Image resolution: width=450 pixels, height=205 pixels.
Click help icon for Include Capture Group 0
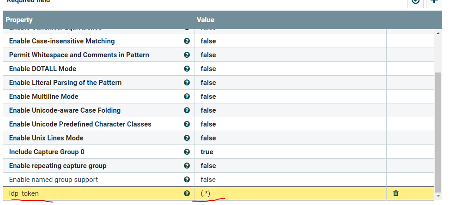click(x=187, y=152)
